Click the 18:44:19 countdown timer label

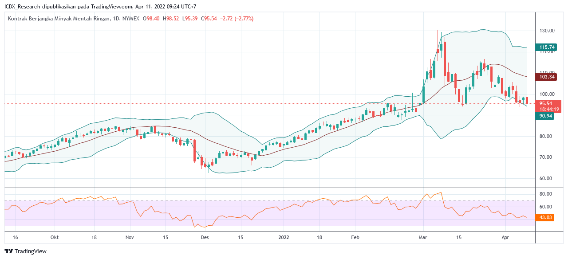[x=548, y=109]
